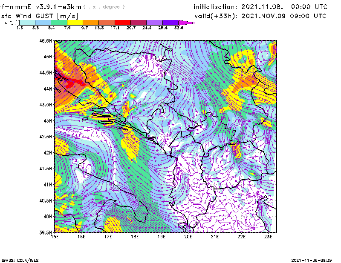The width and height of the screenshot is (341, 263).
Task: Select the deep violet legend swatch
Action: (170, 23)
